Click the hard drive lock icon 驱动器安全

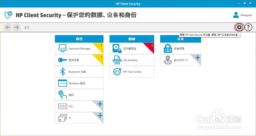(117, 48)
